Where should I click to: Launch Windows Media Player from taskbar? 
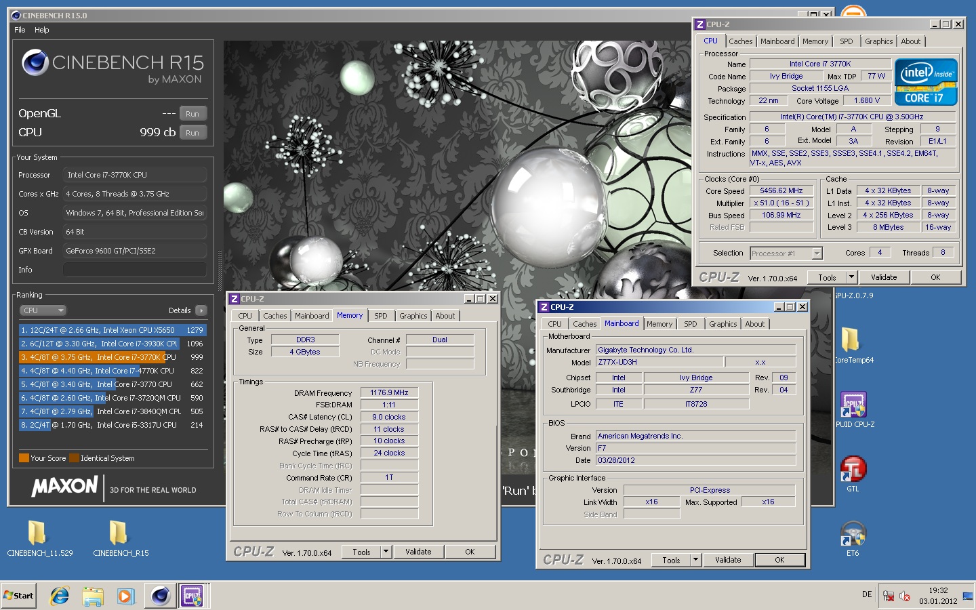pyautogui.click(x=125, y=596)
